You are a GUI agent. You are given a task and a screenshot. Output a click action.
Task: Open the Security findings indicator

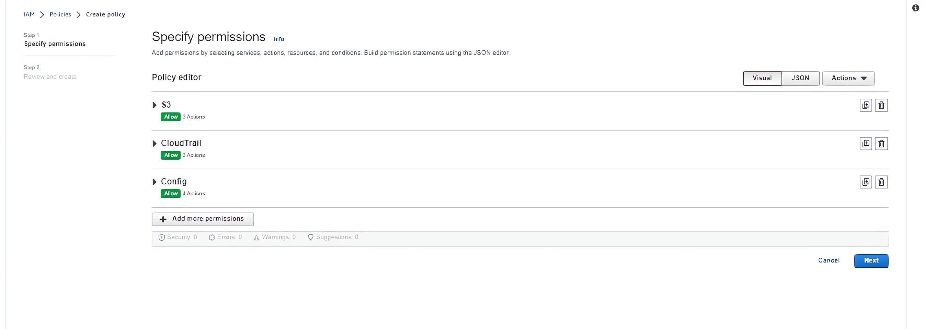pyautogui.click(x=178, y=237)
